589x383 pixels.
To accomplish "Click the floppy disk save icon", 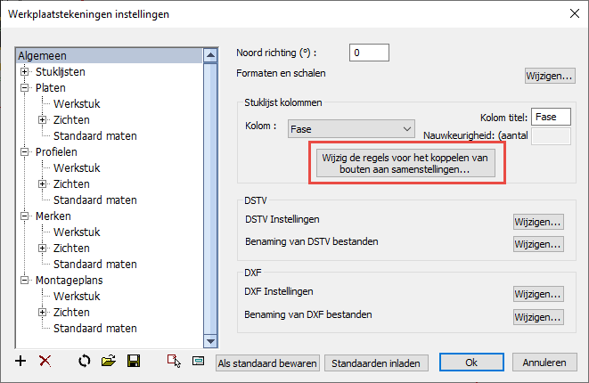I will tap(134, 362).
